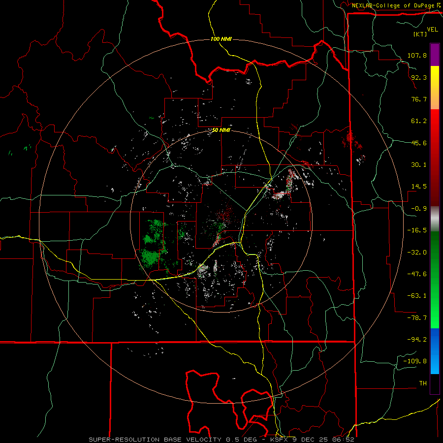Click the 30.1 velocity scale value
Image resolution: width=443 pixels, height=443 pixels.
(x=419, y=165)
